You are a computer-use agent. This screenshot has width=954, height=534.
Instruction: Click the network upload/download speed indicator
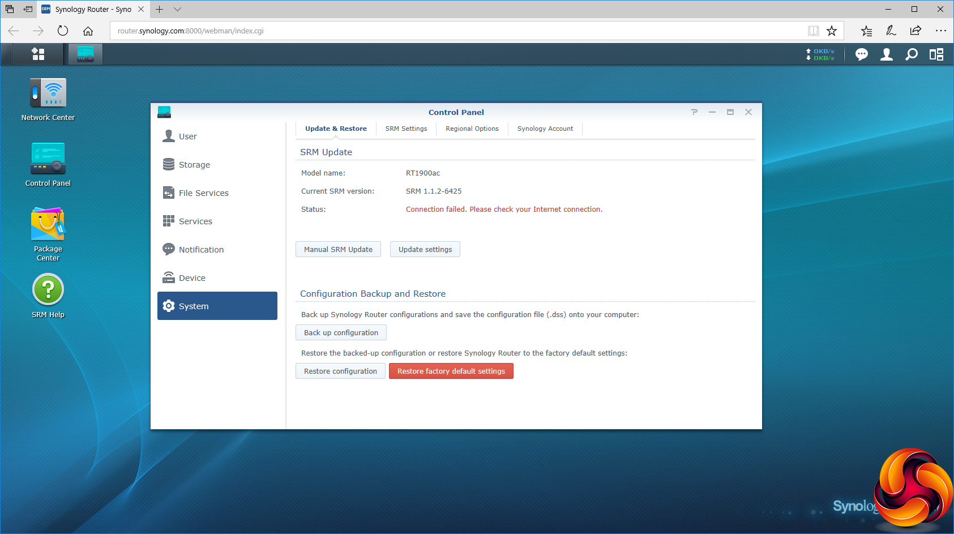click(x=820, y=54)
